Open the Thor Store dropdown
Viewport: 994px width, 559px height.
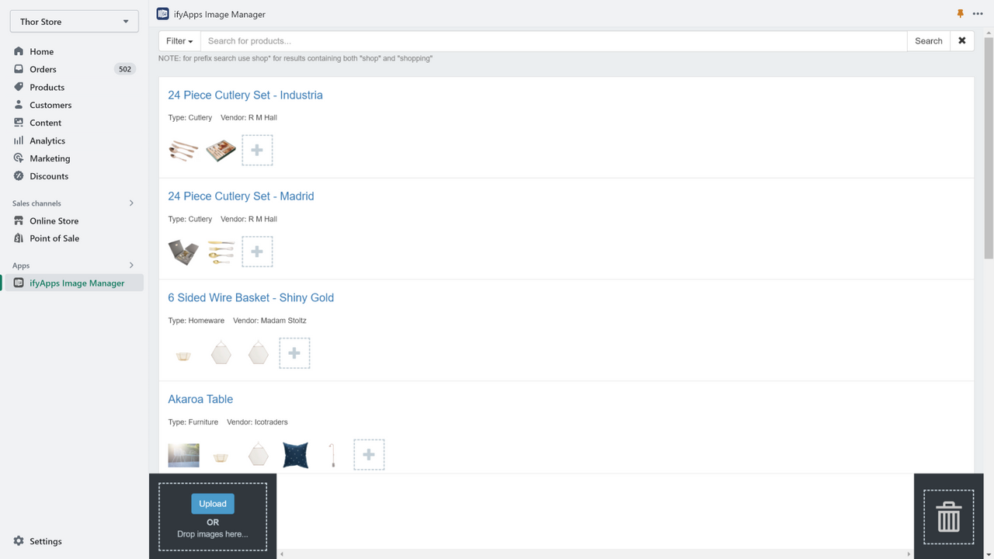(x=74, y=21)
